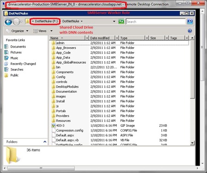Click remote desktop horizontal scrollbar thumb
207x173 pixels.
tap(41, 168)
